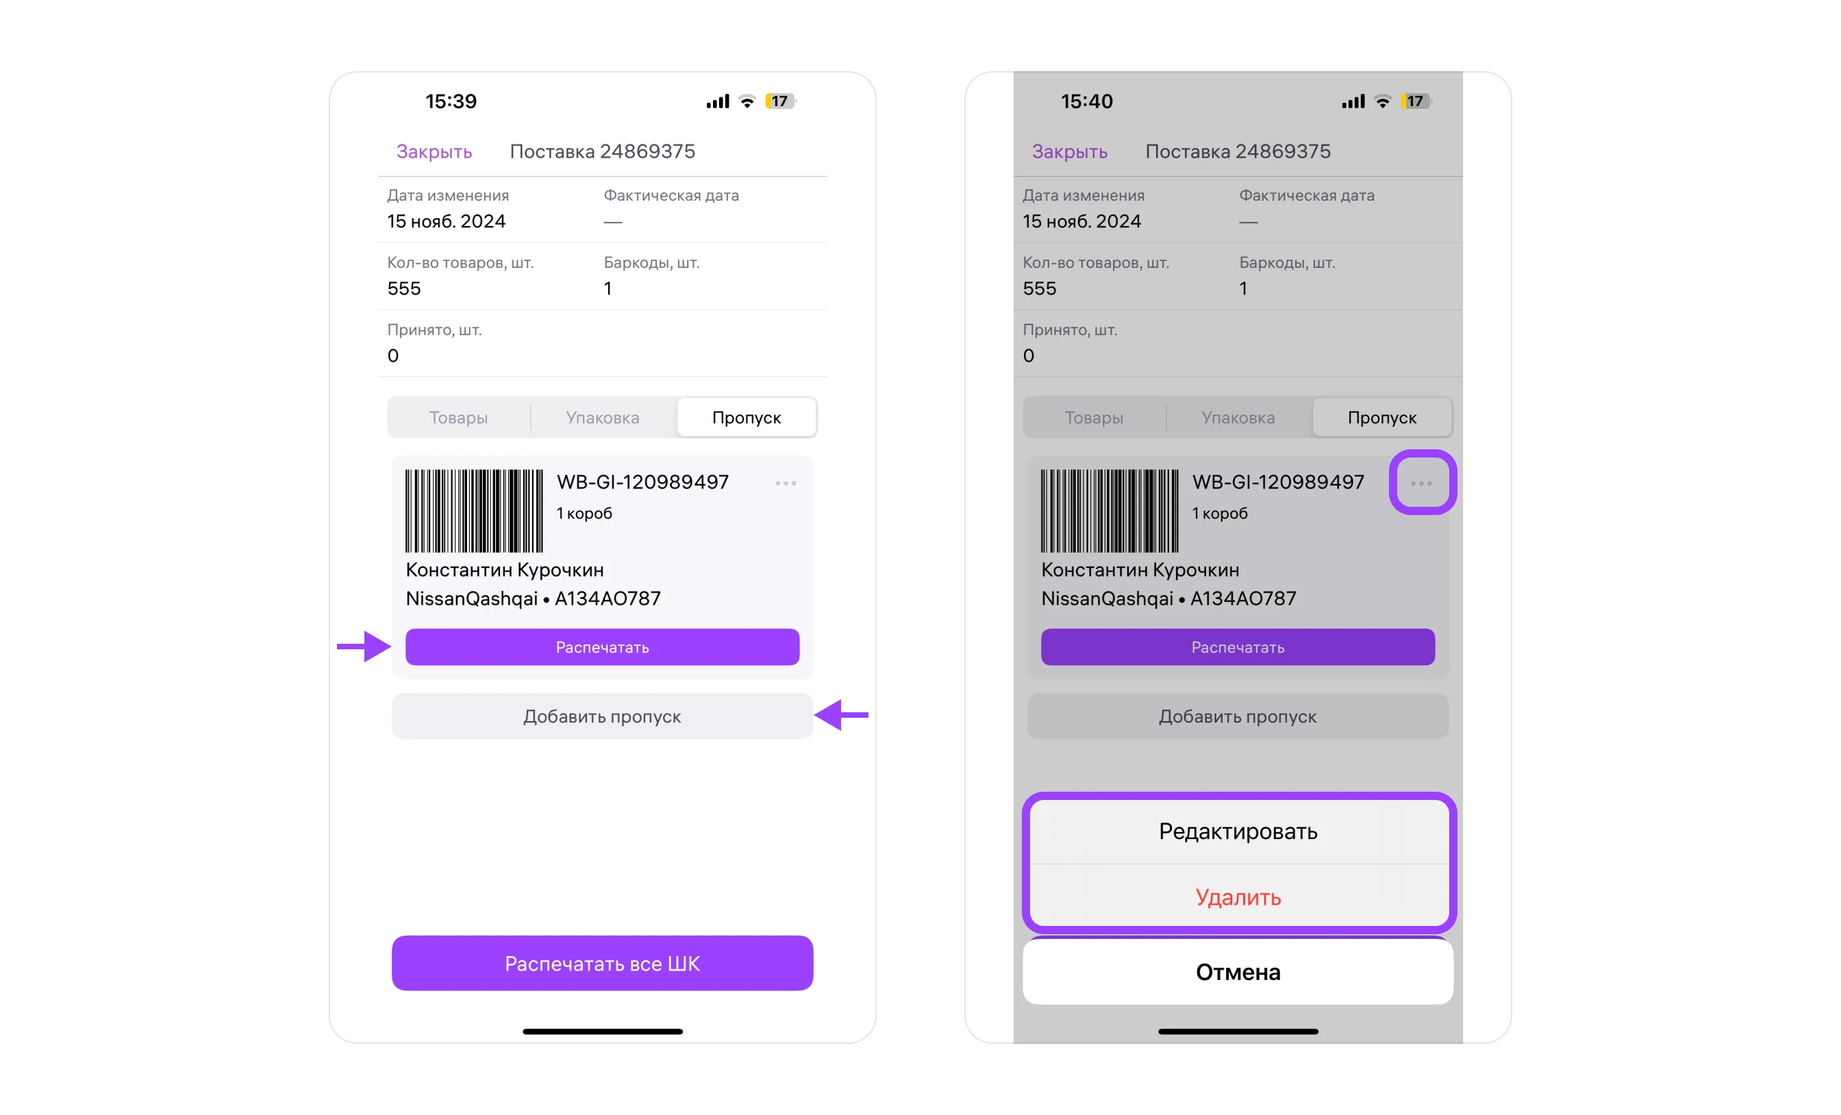The image size is (1841, 1115).
Task: Tap battery indicator in left status bar
Action: (x=780, y=101)
